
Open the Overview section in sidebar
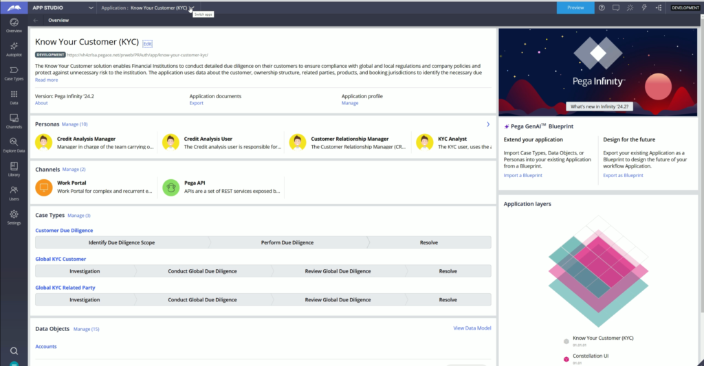click(14, 25)
